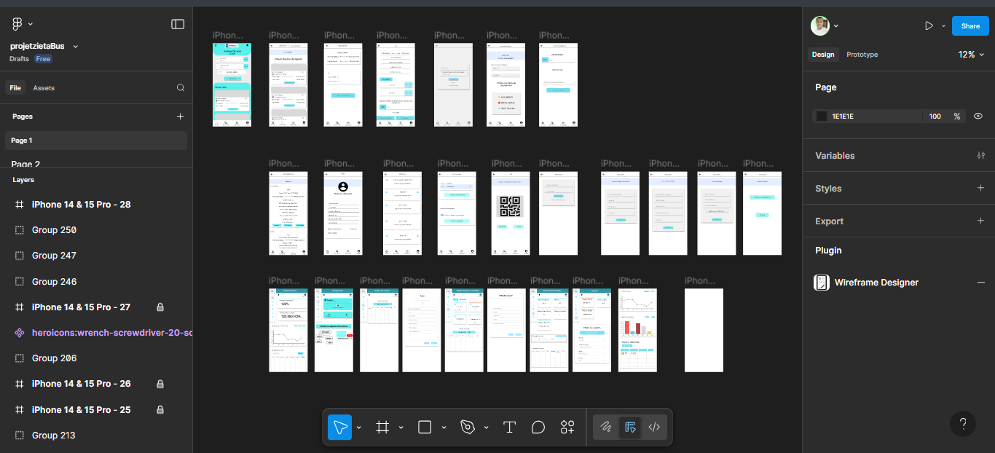Viewport: 995px width, 453px height.
Task: Select the Frame tool
Action: (x=382, y=427)
